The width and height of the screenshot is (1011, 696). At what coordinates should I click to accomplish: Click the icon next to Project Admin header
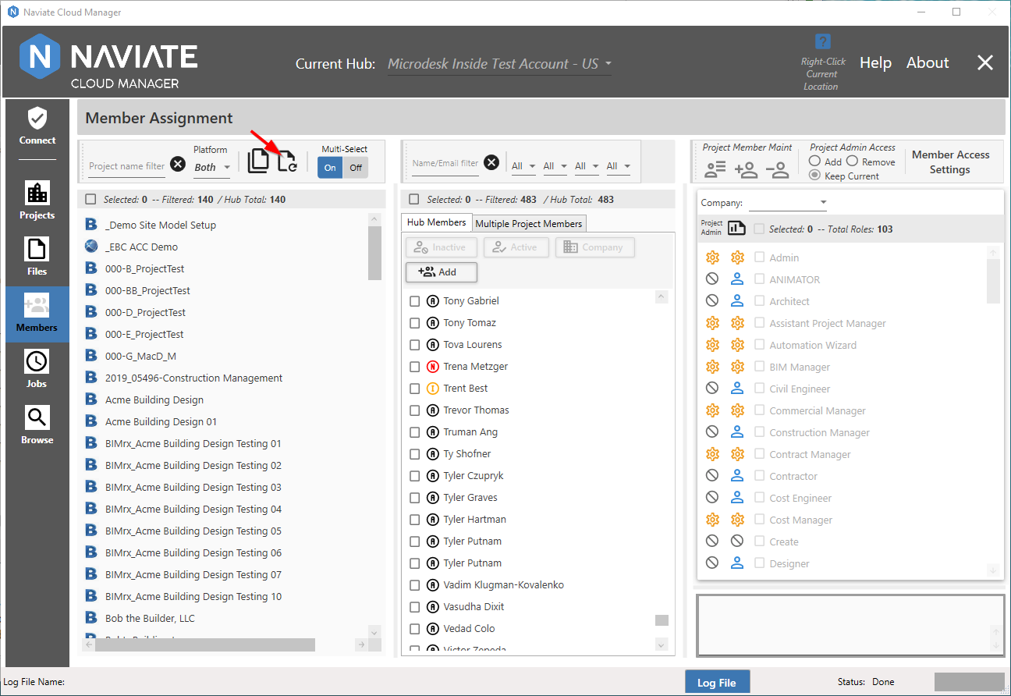point(737,228)
